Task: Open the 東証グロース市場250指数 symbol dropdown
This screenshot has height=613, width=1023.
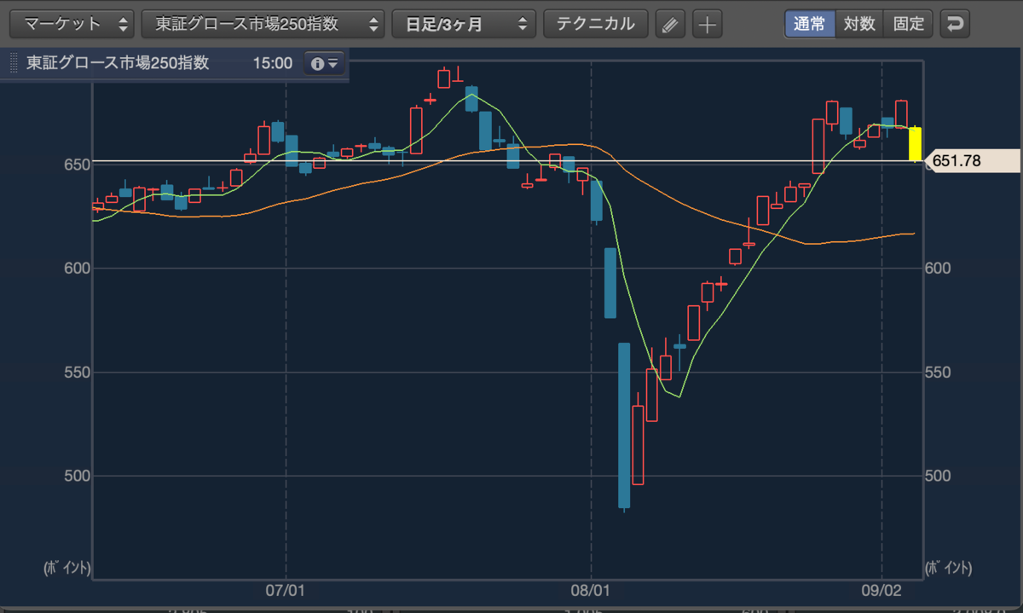Action: point(263,24)
